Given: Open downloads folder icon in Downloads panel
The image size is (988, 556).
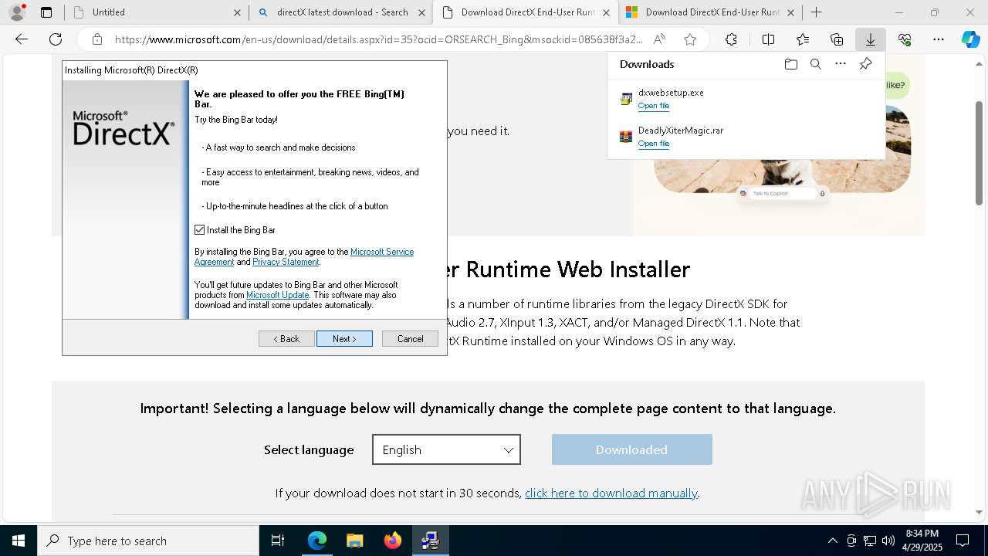Looking at the screenshot, I should [790, 64].
